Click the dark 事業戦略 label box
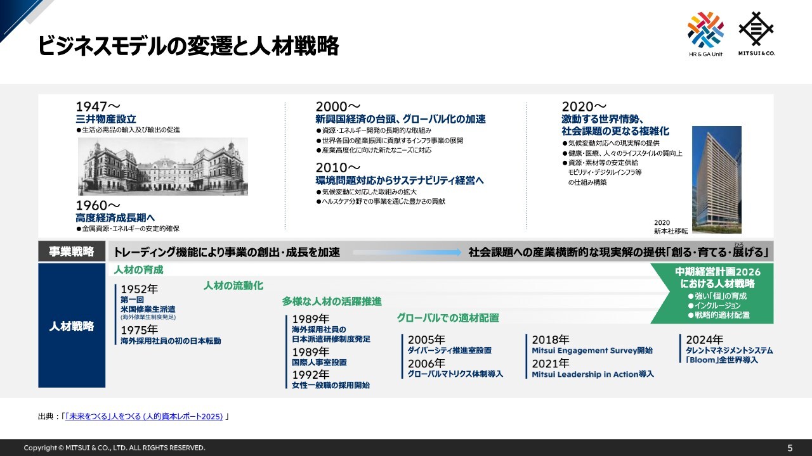812x456 pixels. pos(72,252)
